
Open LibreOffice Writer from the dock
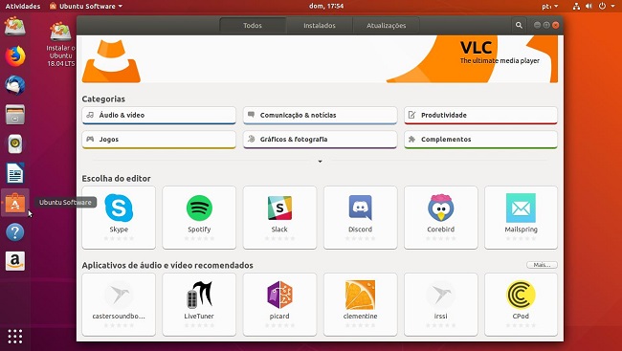tap(15, 173)
